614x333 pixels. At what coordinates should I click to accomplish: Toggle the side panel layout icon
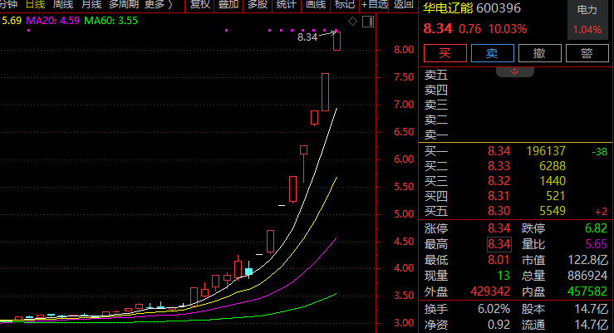point(366,21)
